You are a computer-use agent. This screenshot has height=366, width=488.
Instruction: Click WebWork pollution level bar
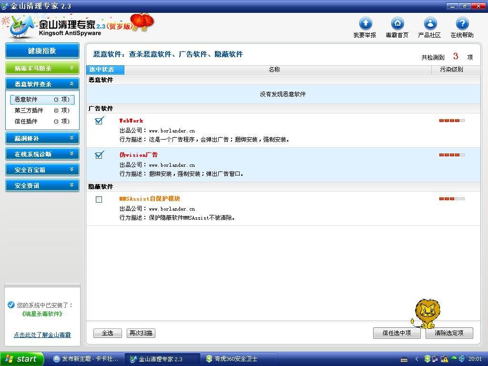452,121
